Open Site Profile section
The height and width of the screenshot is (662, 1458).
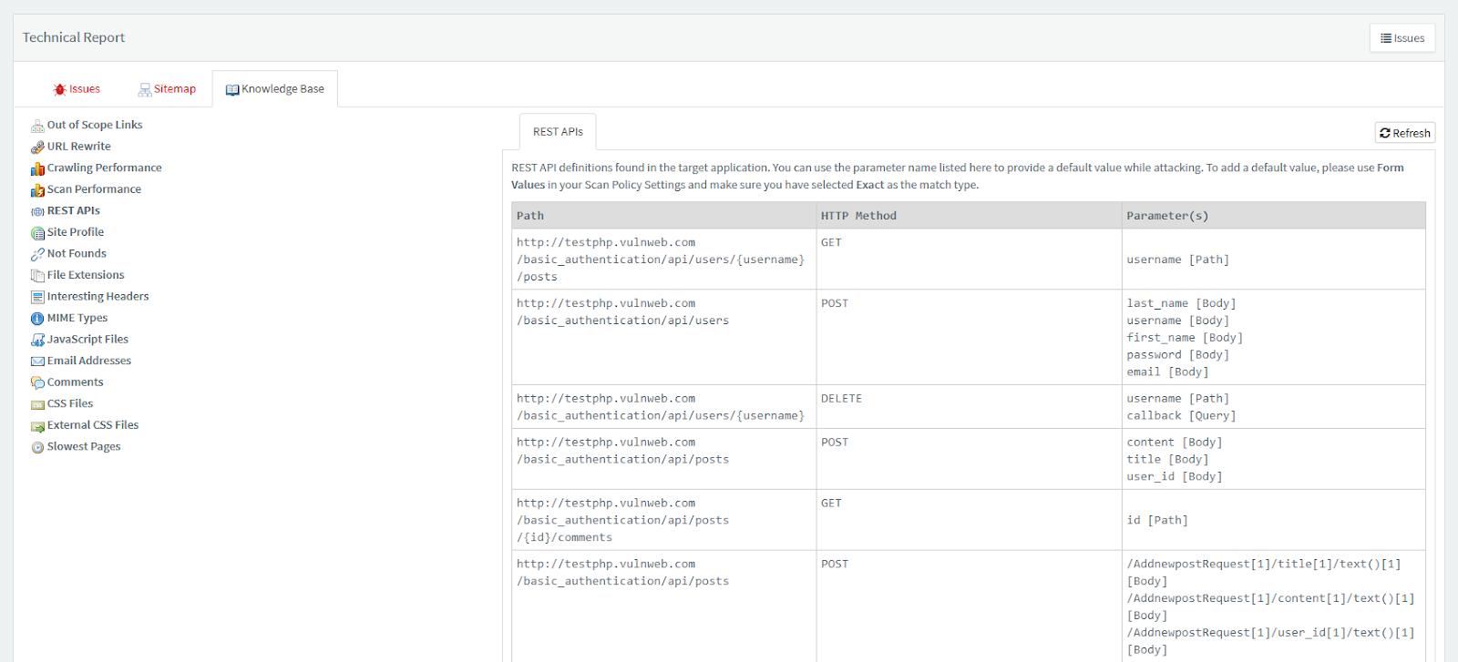[x=76, y=232]
